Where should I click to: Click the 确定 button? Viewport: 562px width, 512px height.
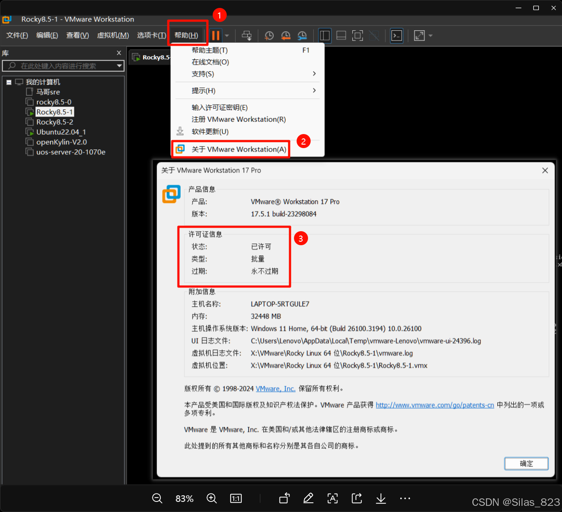tap(526, 464)
